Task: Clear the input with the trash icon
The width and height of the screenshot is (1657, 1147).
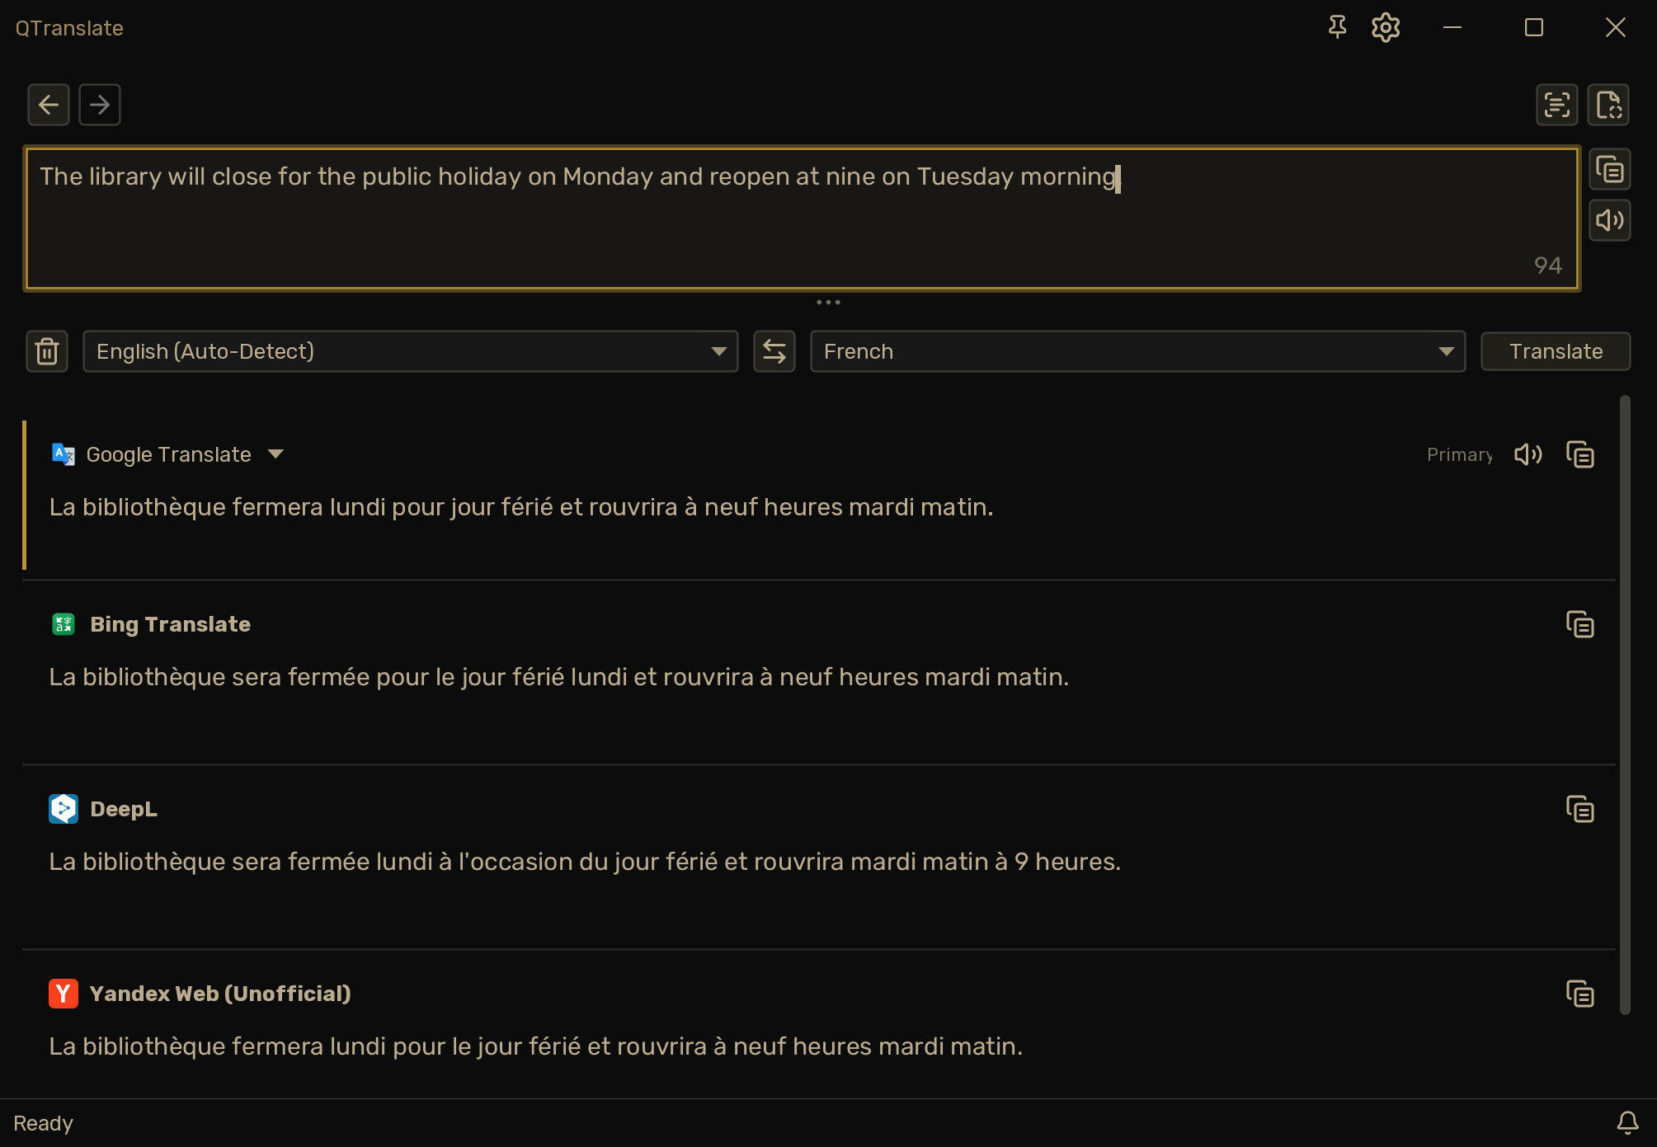Action: point(47,351)
